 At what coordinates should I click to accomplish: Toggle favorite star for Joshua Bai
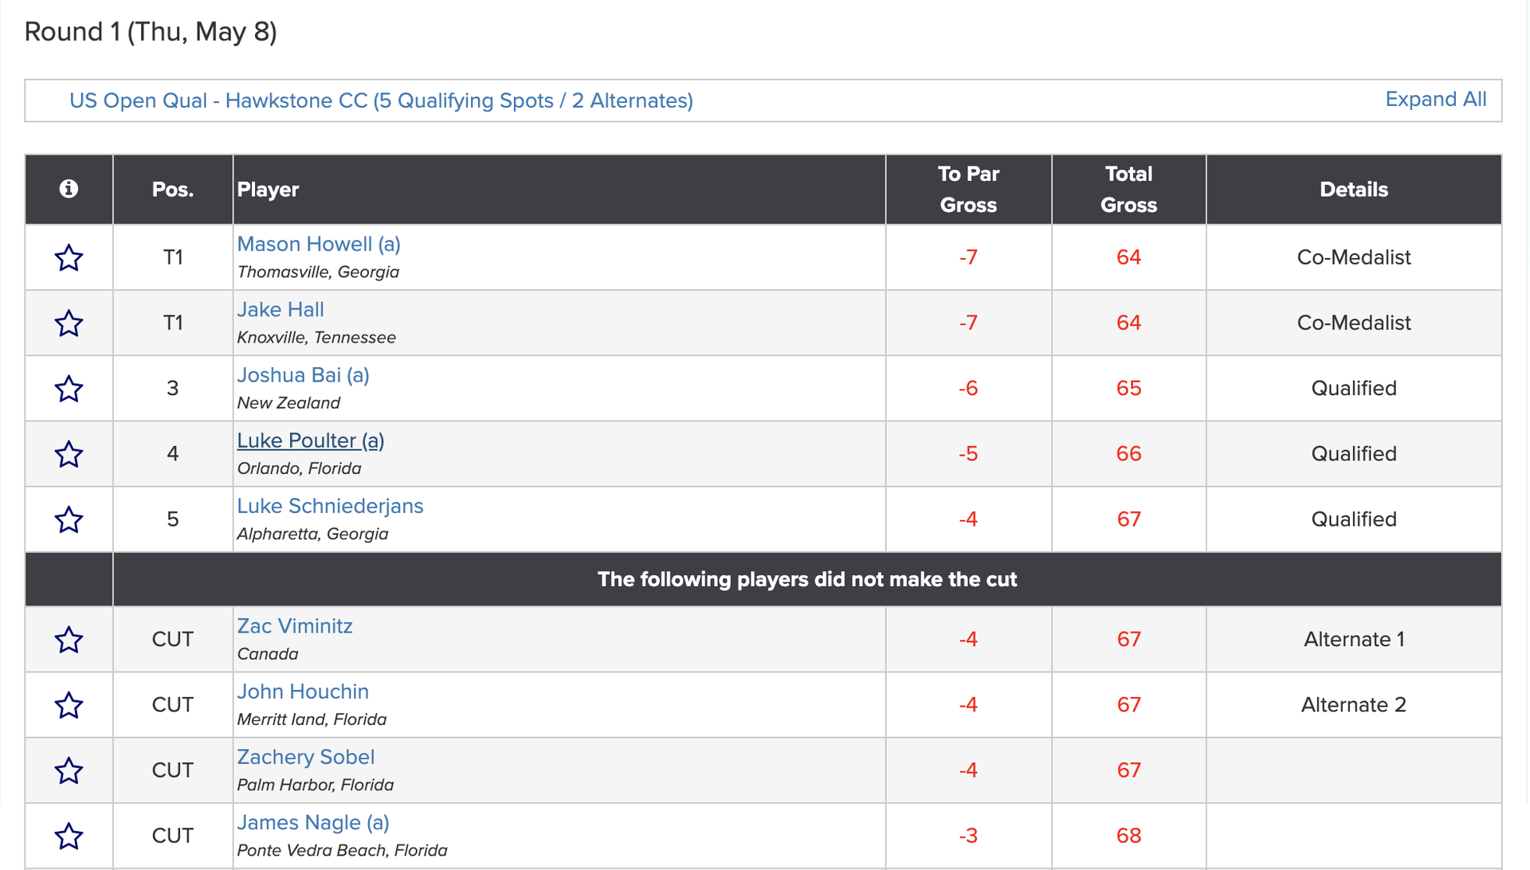(69, 389)
